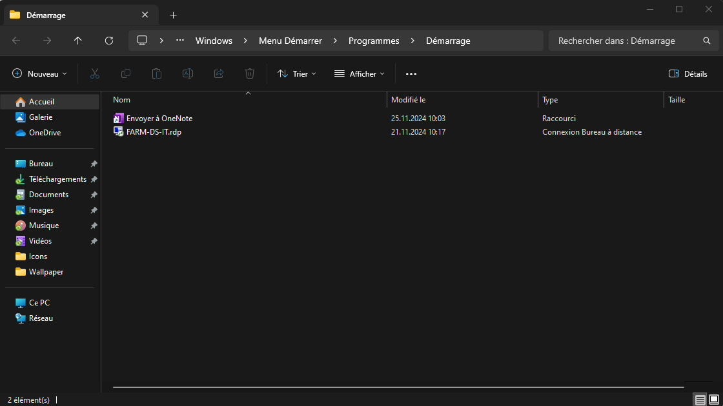Toggle the Détails pane
The width and height of the screenshot is (723, 406).
pos(688,74)
